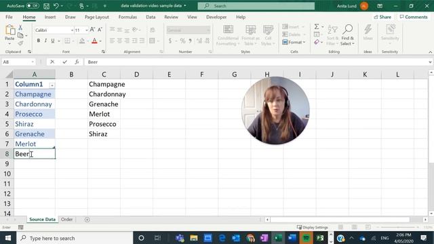Image resolution: width=434 pixels, height=244 pixels.
Task: Select cell C4 containing Merlot
Action: pyautogui.click(x=104, y=114)
